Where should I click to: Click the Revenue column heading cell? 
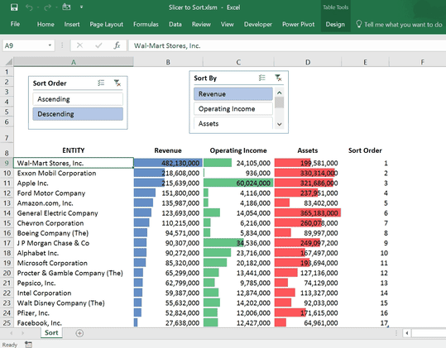168,150
